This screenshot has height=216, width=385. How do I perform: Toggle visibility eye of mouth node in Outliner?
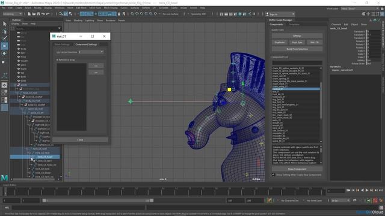tap(19, 61)
